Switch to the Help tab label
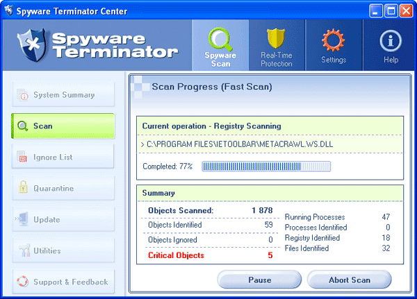 [391, 60]
